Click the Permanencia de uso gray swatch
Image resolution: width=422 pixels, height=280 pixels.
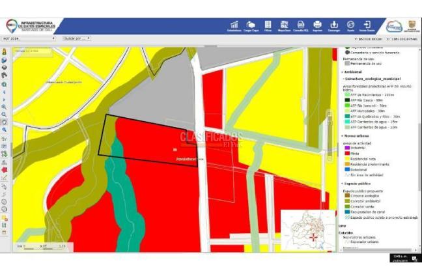pos(347,64)
